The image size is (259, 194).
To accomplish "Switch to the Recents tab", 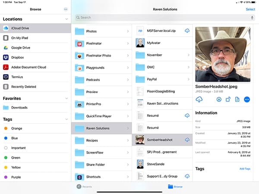I will pos(84,187).
